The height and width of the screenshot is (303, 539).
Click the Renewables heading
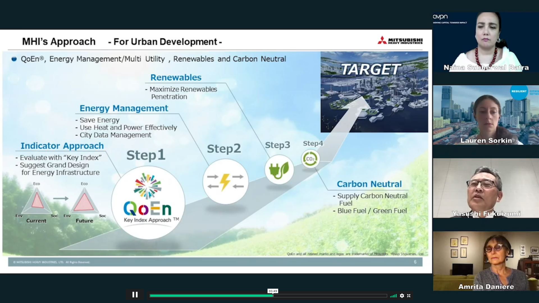pyautogui.click(x=176, y=77)
